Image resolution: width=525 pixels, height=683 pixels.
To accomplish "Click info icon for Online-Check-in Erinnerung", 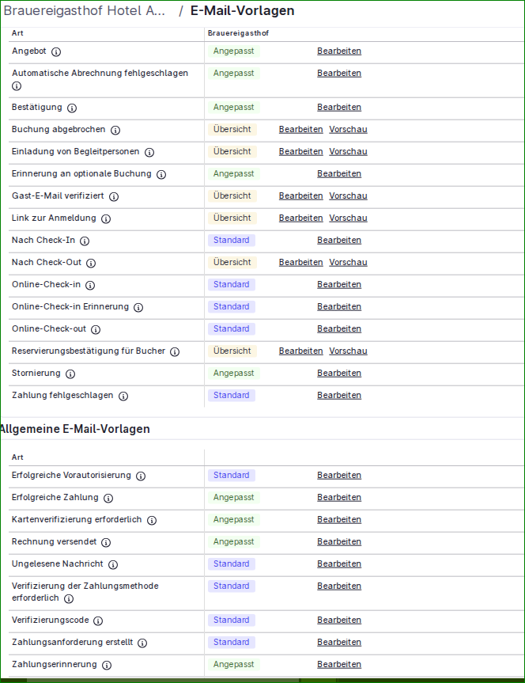I will (138, 308).
